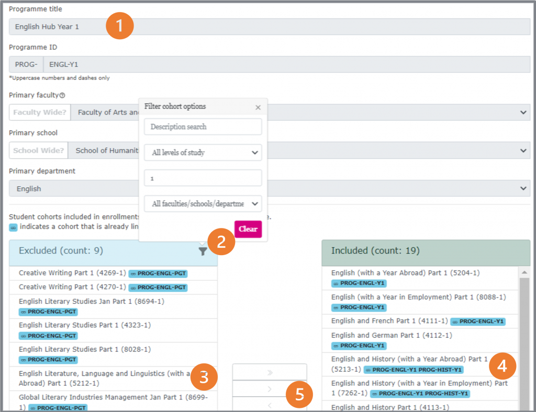
Task: Click PROG-ENGL-Y1 tag on English and French
Action: [x=477, y=322]
